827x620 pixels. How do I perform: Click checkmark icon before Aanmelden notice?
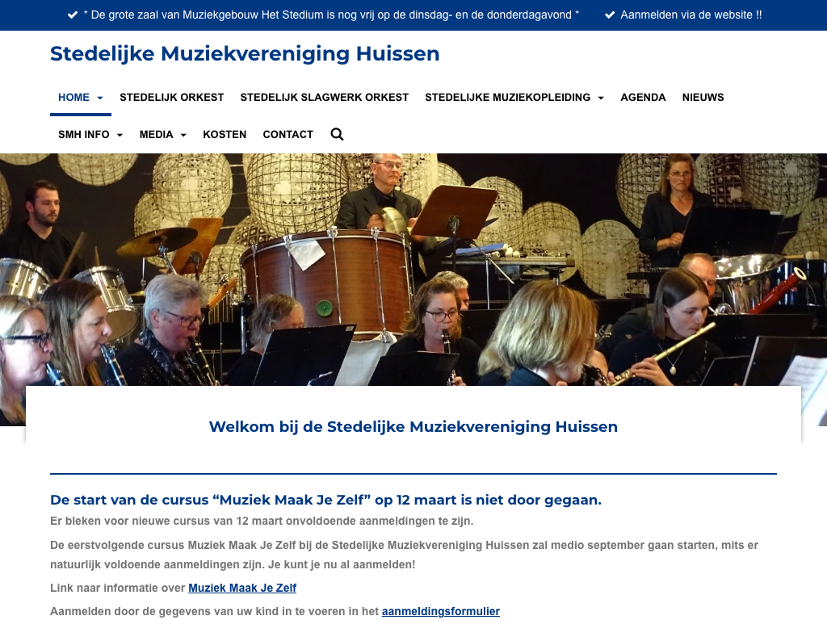click(610, 15)
